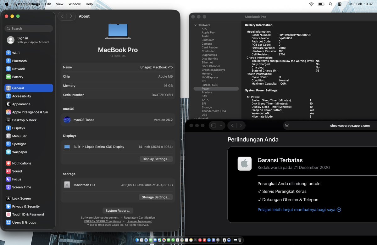Open the Edit menu
The image size is (377, 245).
pos(48,4)
